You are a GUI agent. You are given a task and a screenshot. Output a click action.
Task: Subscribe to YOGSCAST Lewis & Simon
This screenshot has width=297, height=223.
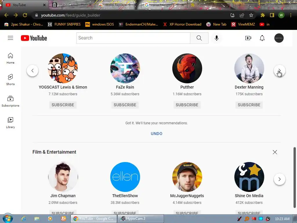tap(63, 105)
